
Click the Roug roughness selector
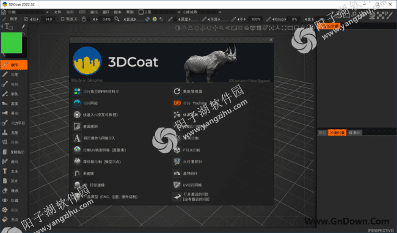(279, 19)
